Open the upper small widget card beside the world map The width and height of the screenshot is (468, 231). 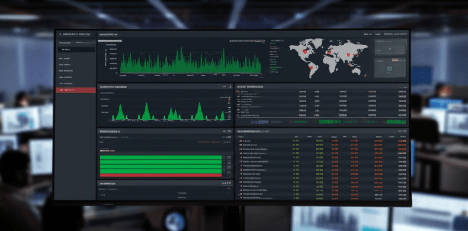pos(390,47)
